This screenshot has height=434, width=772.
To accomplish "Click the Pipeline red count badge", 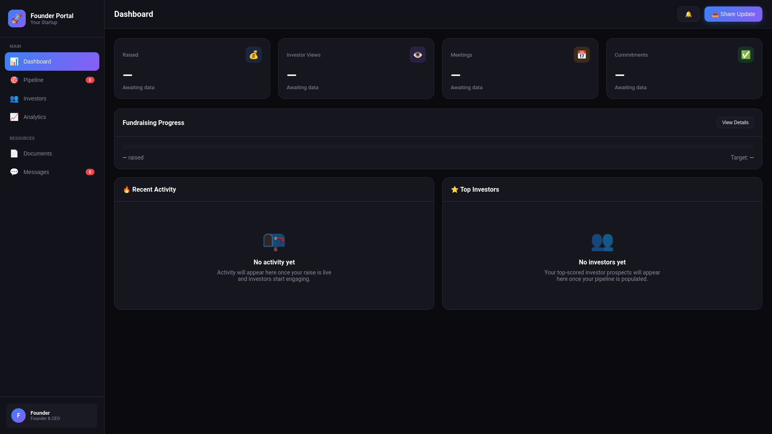I will (90, 80).
